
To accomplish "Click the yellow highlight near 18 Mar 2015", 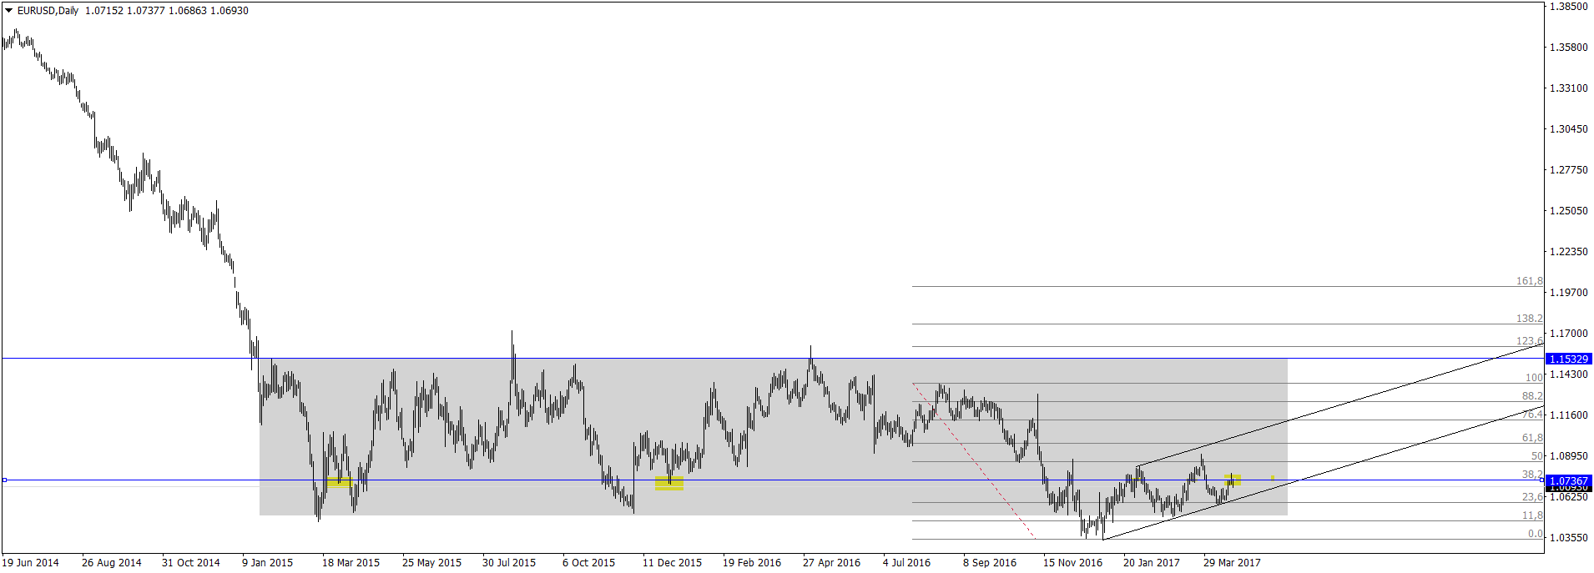I will tap(340, 482).
